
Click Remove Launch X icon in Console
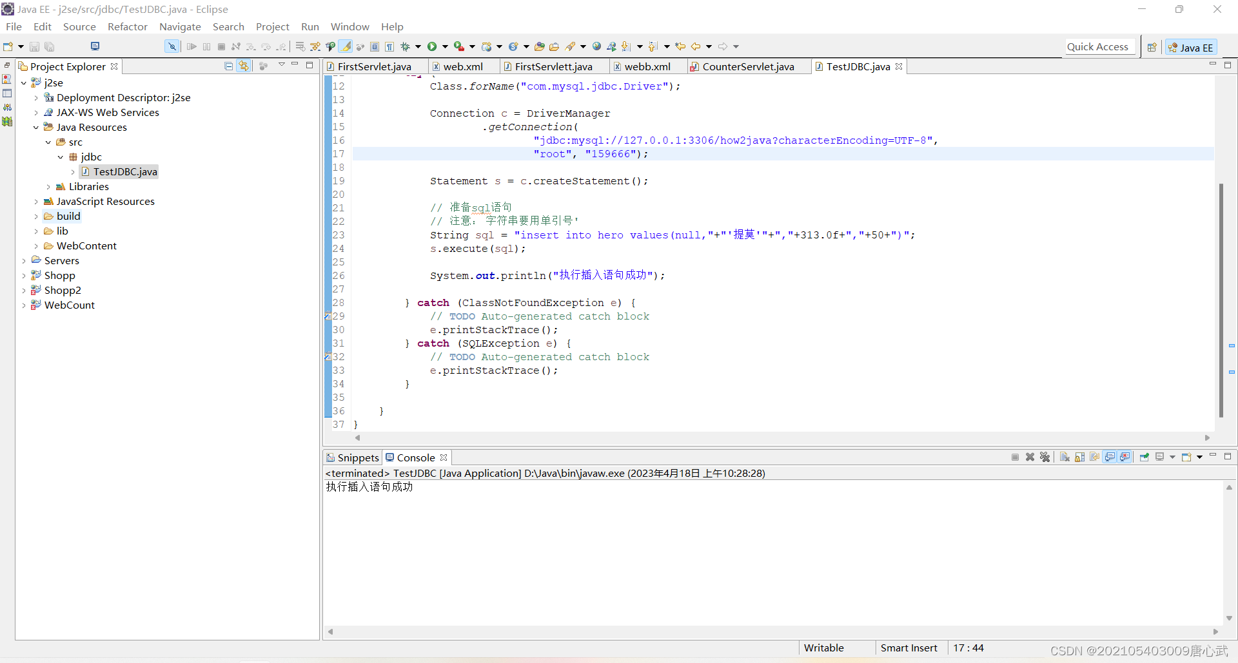[1030, 457]
